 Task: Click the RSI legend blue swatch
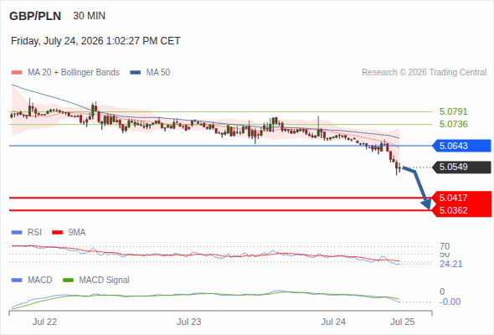17,233
